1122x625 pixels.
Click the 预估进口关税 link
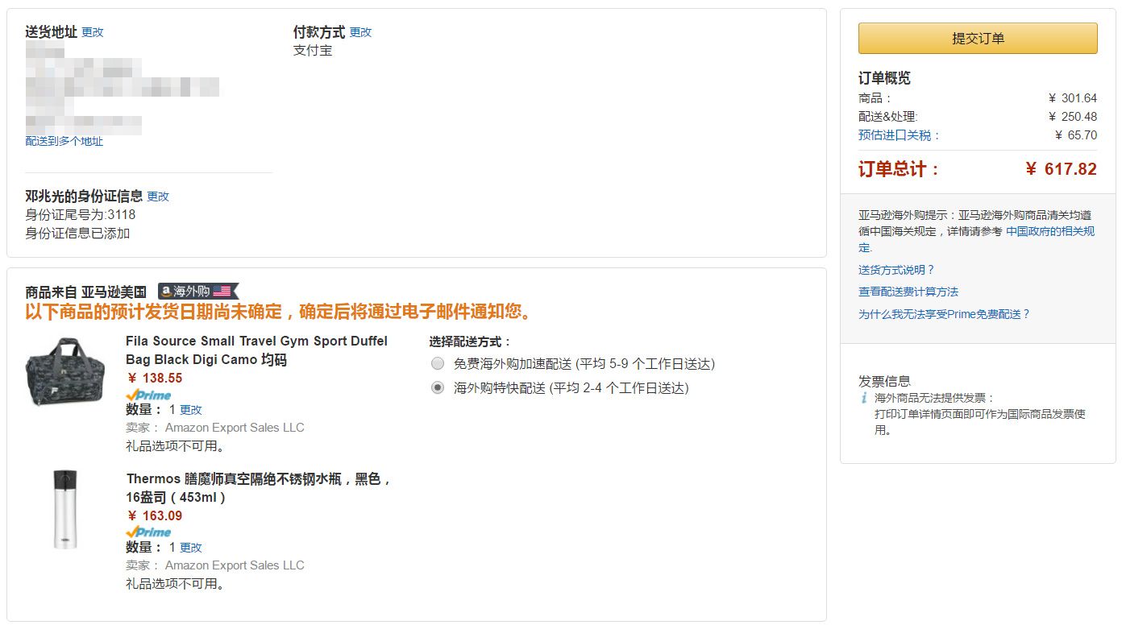[895, 135]
